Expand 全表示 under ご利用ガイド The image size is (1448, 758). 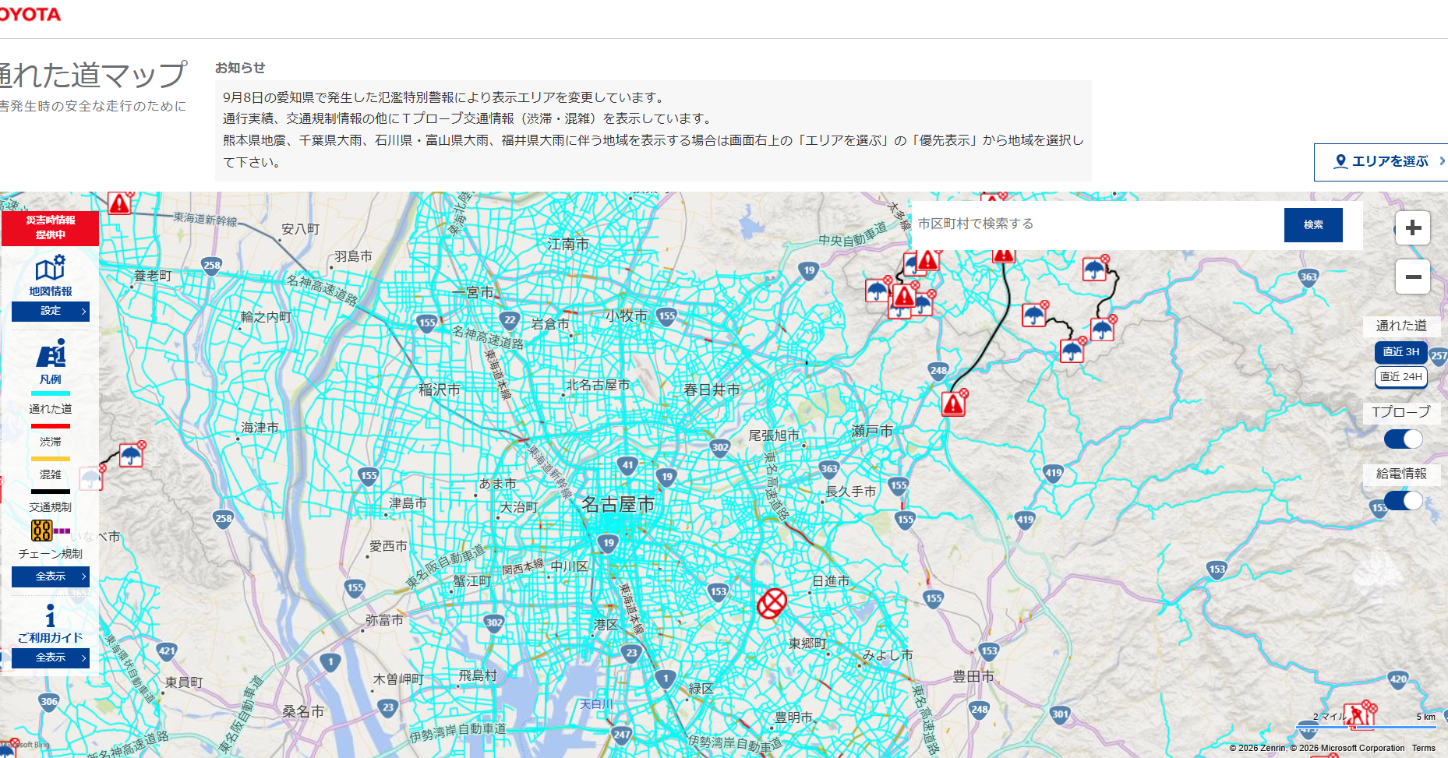(x=51, y=658)
